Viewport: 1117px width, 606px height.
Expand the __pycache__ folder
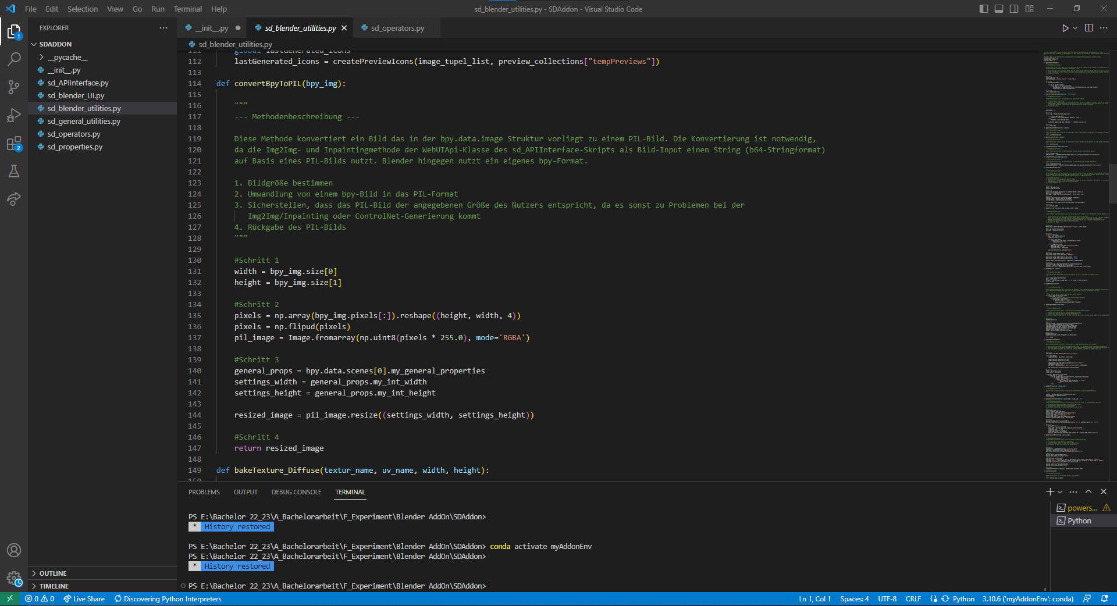coord(67,58)
